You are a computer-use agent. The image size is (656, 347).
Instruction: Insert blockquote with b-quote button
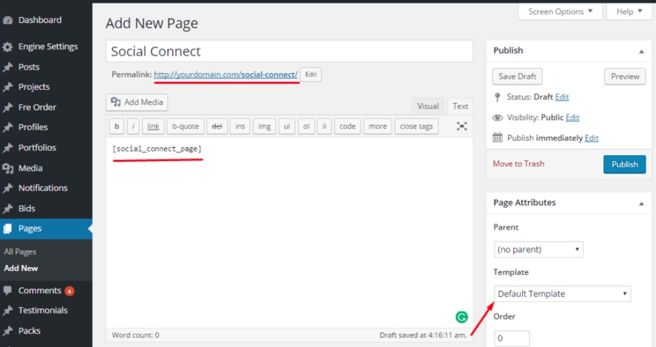(x=185, y=126)
